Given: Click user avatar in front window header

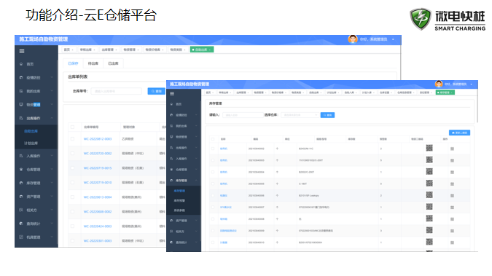Looking at the screenshot, I should (x=439, y=84).
